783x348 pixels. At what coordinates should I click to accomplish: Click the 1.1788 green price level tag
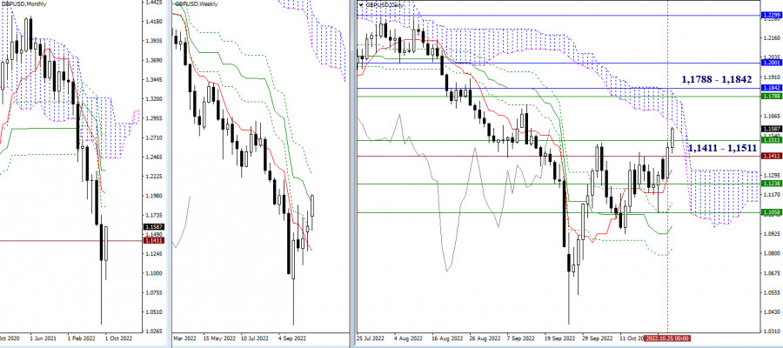pos(770,97)
